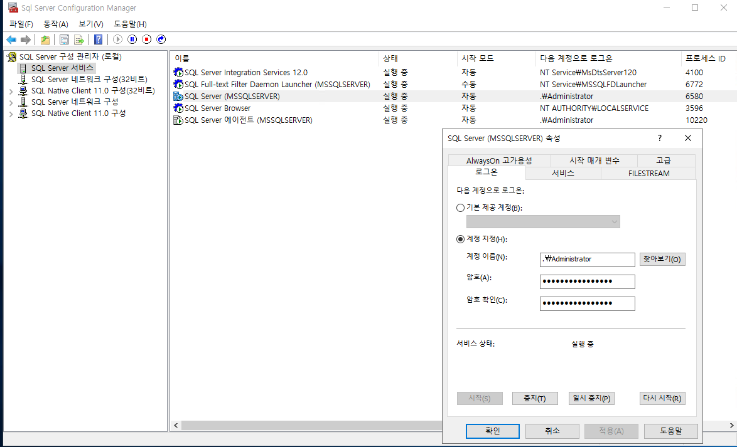Select the 계정 지정(H) radio button
Screen dimensions: 737x447
[x=461, y=239]
